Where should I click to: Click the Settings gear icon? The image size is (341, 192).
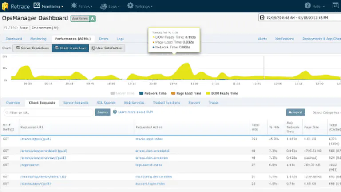(130, 5)
